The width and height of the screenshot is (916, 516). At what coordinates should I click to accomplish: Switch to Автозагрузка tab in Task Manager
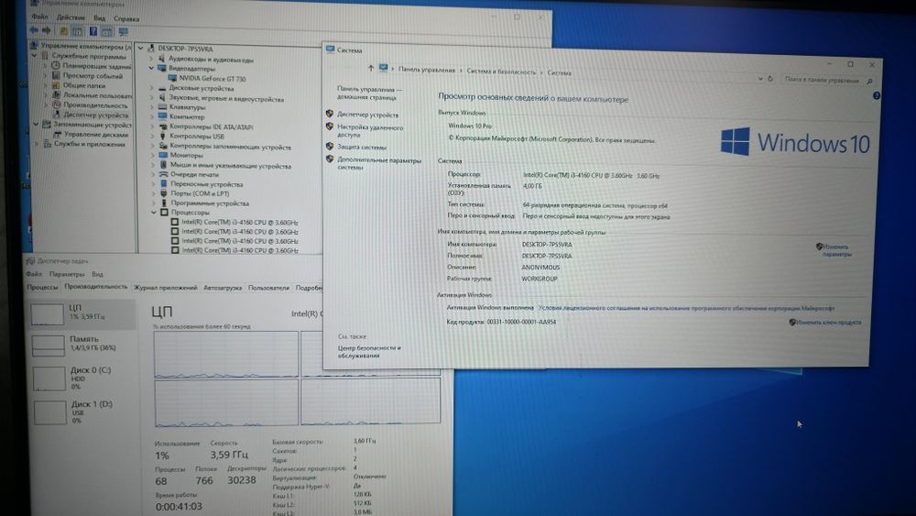point(223,288)
